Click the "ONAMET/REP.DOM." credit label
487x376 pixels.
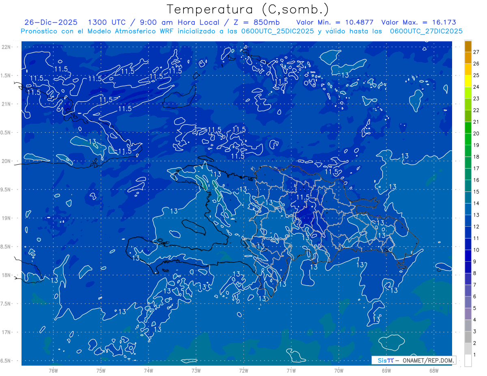(x=428, y=360)
